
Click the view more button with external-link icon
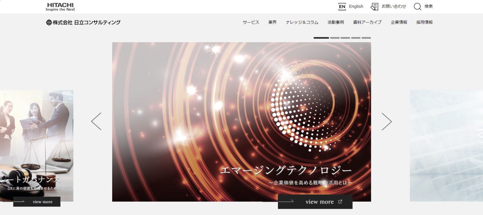click(x=315, y=202)
